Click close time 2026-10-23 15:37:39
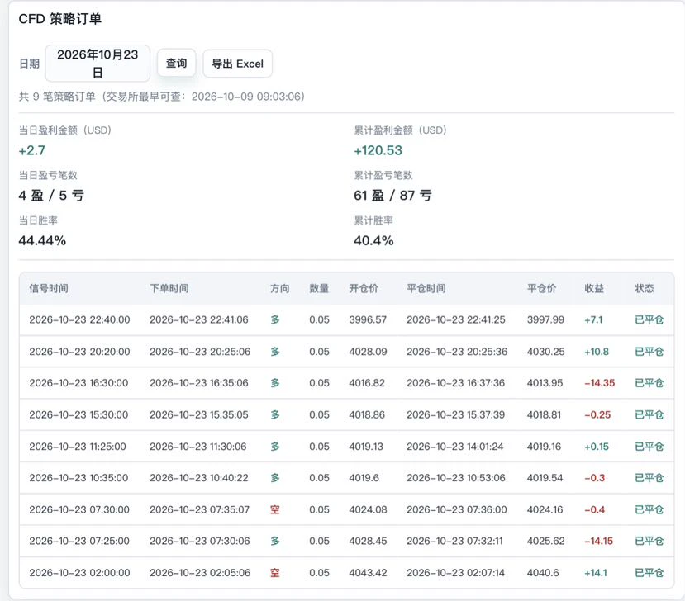Viewport: 685px width, 601px height. click(x=455, y=415)
